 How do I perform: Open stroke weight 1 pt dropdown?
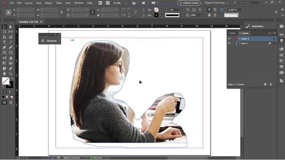click(181, 10)
